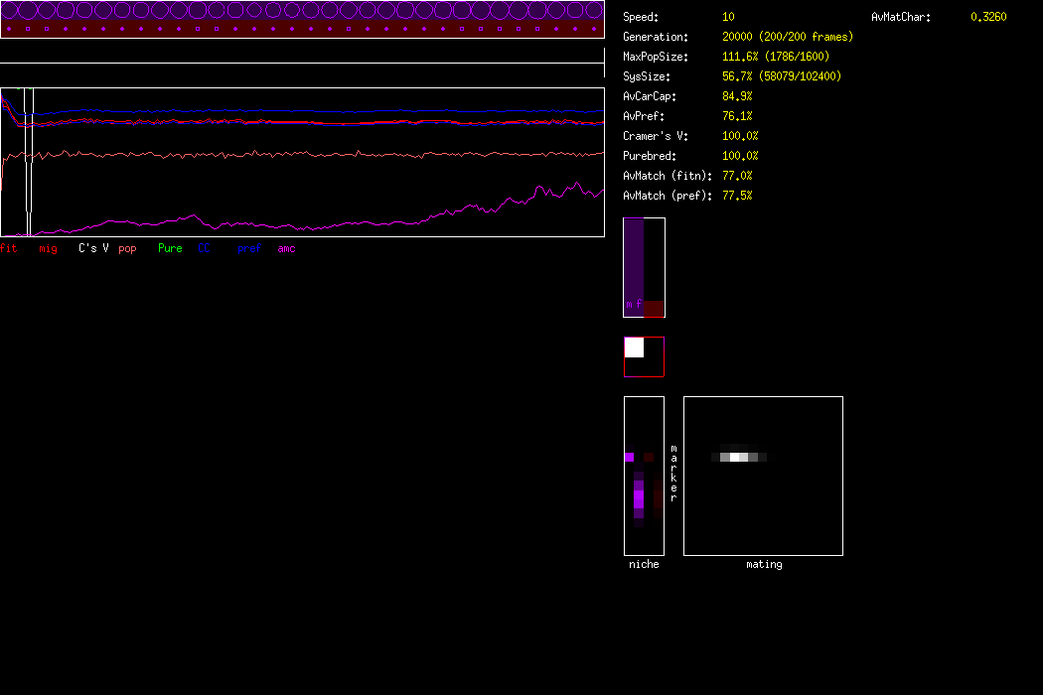The width and height of the screenshot is (1043, 695).
Task: Click the Speed value 10
Action: tap(728, 17)
